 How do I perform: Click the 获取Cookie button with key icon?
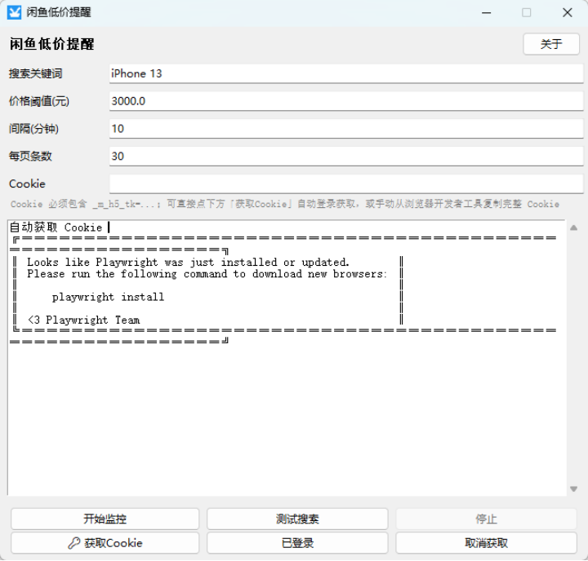click(x=105, y=543)
